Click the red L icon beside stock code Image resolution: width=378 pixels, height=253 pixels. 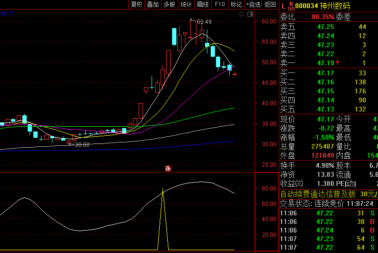283,6
